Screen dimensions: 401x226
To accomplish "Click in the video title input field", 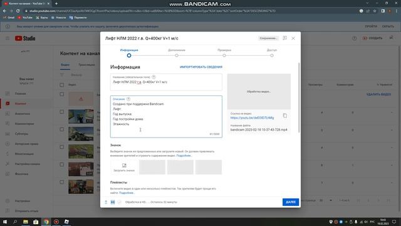I will [166, 82].
